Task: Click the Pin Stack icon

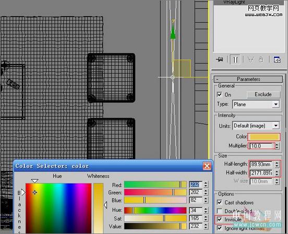Action: [x=220, y=59]
